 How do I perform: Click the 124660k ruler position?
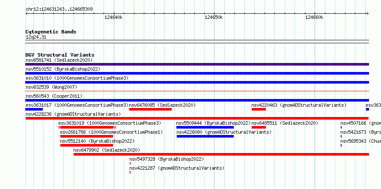(314, 17)
